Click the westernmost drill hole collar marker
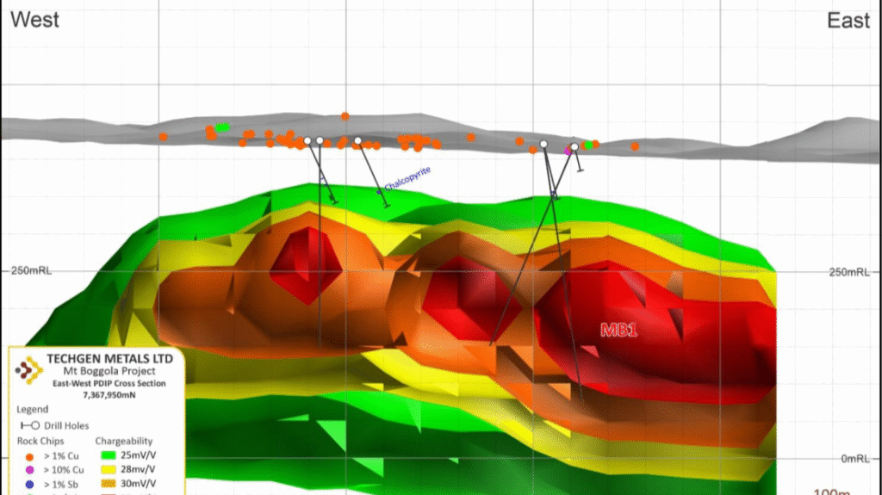 307,140
